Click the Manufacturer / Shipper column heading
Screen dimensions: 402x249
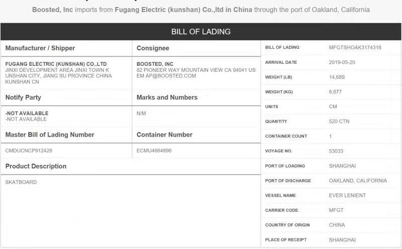pyautogui.click(x=40, y=48)
